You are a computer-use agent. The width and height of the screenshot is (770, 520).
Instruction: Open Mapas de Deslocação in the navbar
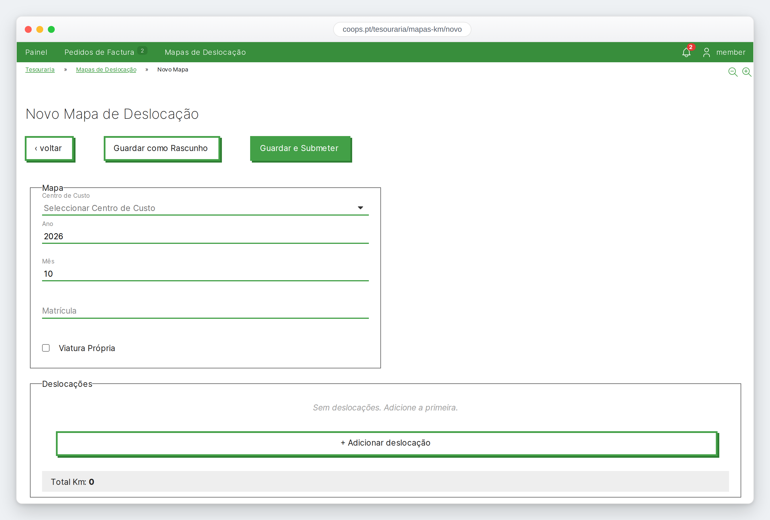[x=205, y=52]
